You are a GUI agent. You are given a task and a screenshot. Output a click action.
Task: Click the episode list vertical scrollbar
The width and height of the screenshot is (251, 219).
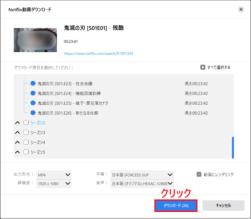(233, 148)
